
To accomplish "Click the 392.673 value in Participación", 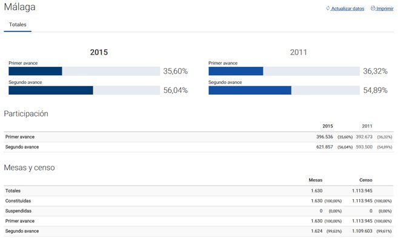I will 364,137.
